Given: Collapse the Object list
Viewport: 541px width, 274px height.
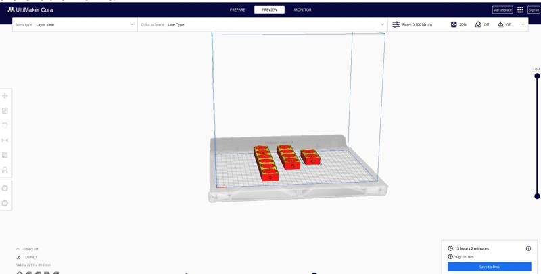Looking at the screenshot, I should 18,249.
